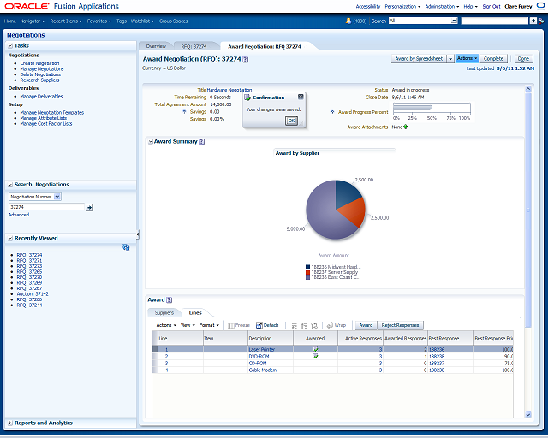Open the Navigator menu
The width and height of the screenshot is (548, 438).
click(33, 21)
